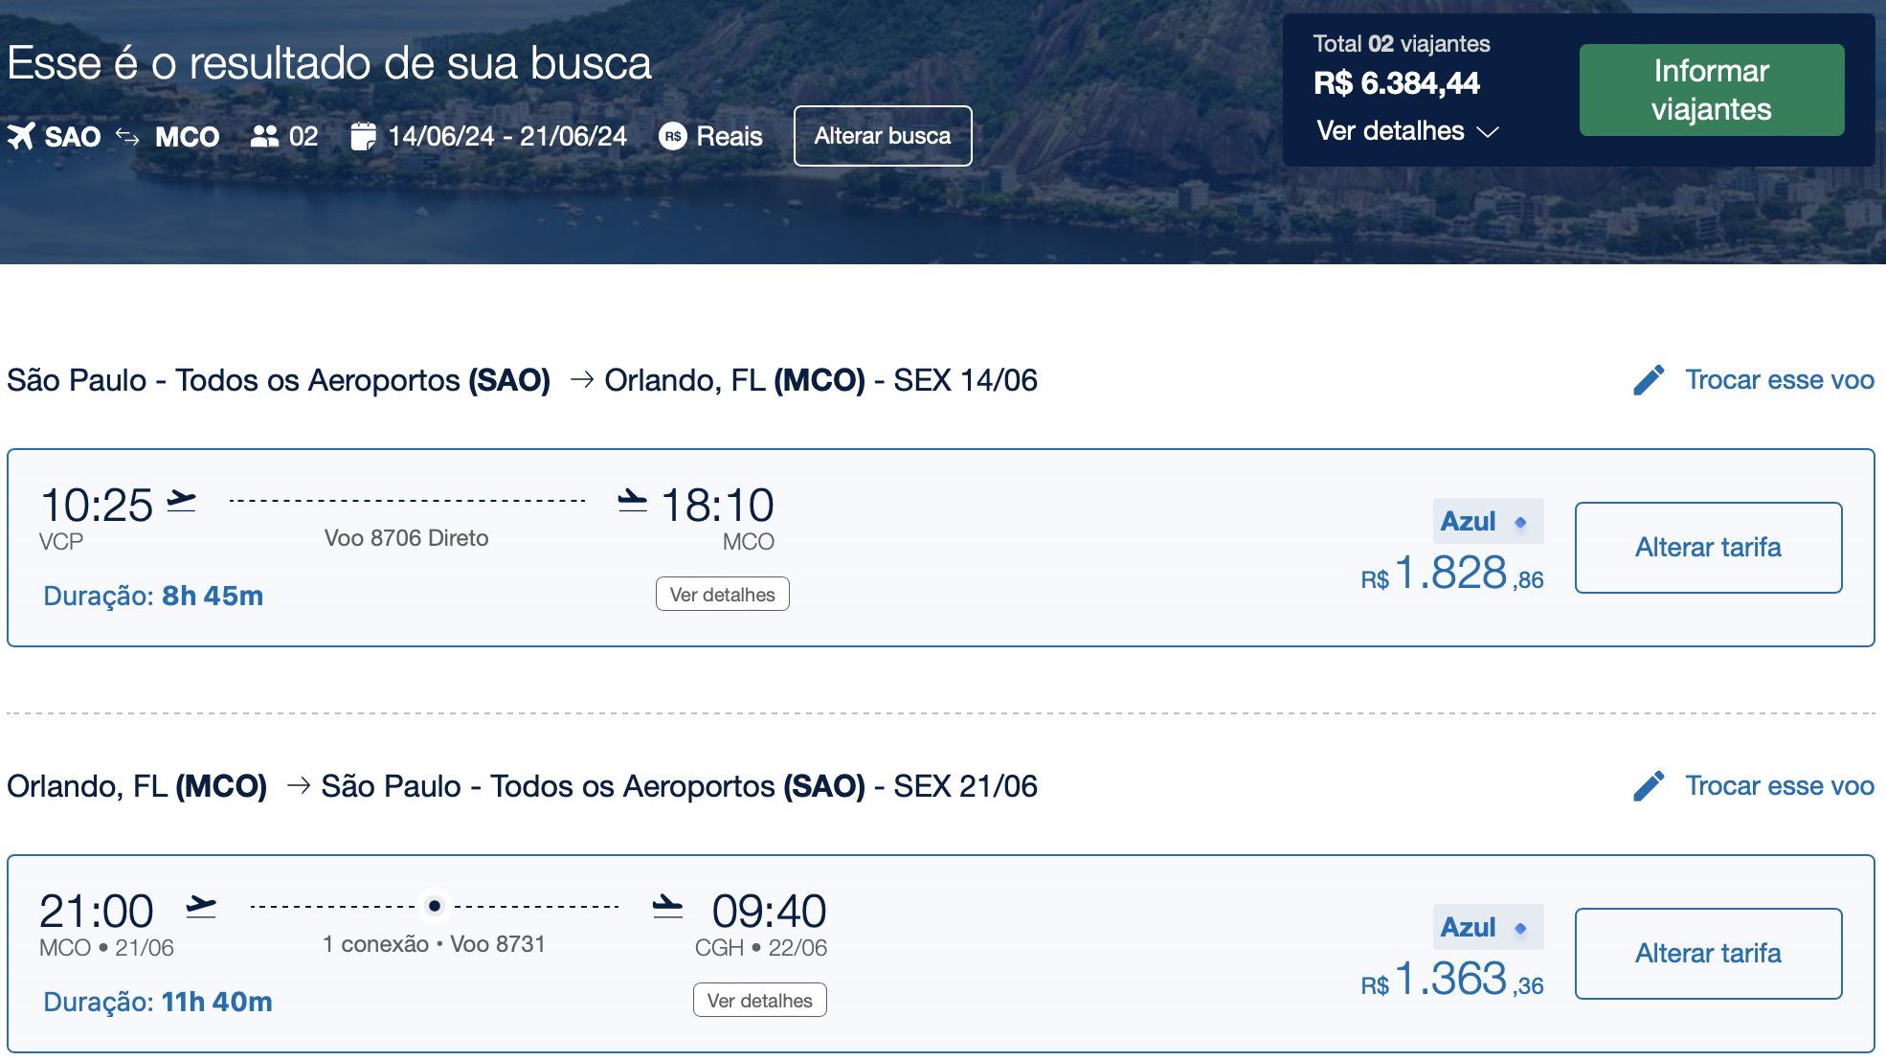Click the Alterar busca button
This screenshot has width=1886, height=1061.
coord(882,136)
